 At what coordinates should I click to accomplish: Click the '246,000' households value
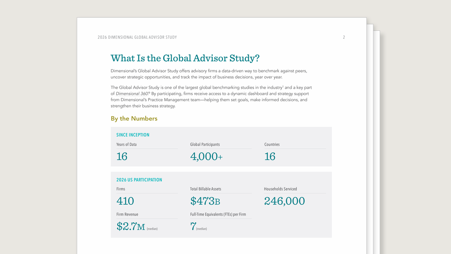[x=285, y=201]
